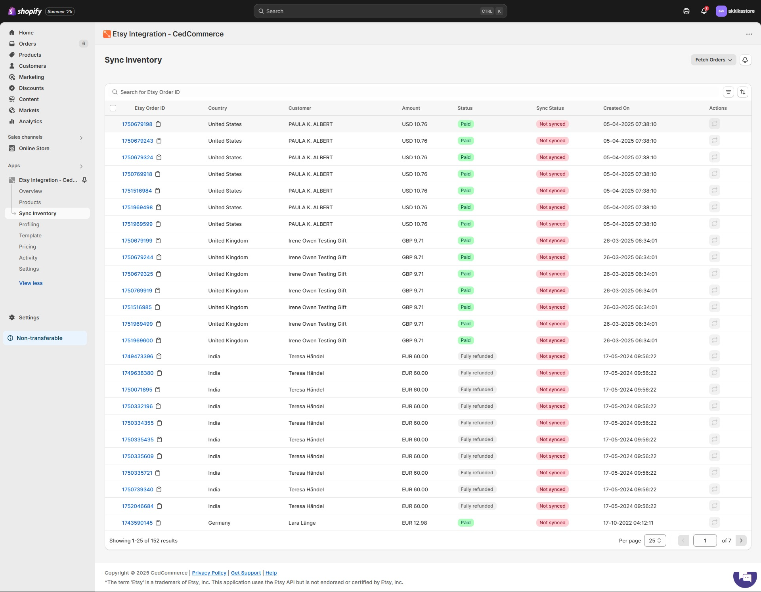Click the Created On column header

click(616, 108)
